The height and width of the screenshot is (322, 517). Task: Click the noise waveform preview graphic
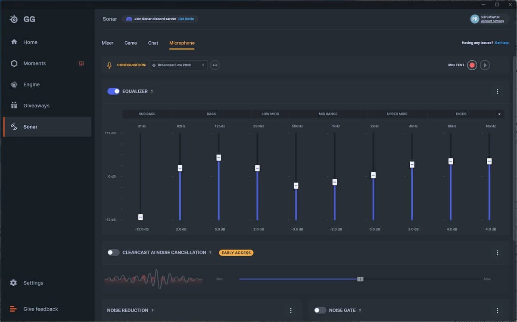tap(153, 279)
